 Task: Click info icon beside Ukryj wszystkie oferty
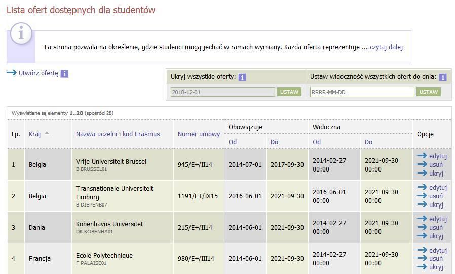[242, 77]
